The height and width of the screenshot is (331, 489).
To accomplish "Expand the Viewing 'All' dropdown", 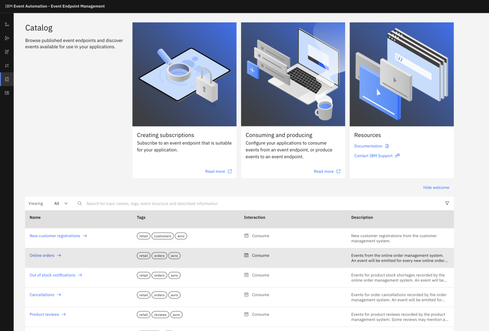I will (61, 203).
